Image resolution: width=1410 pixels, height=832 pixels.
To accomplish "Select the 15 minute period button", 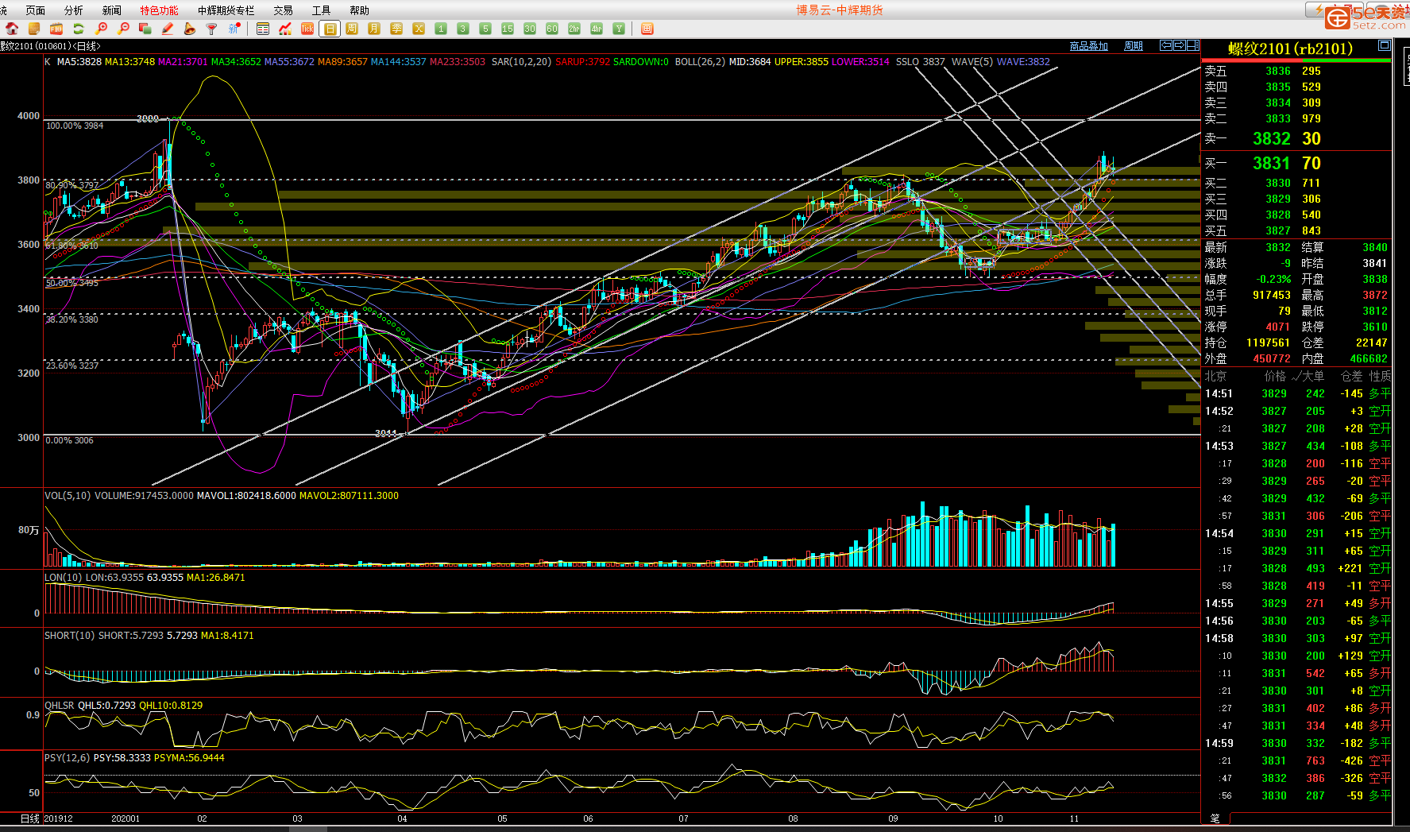I will click(508, 29).
